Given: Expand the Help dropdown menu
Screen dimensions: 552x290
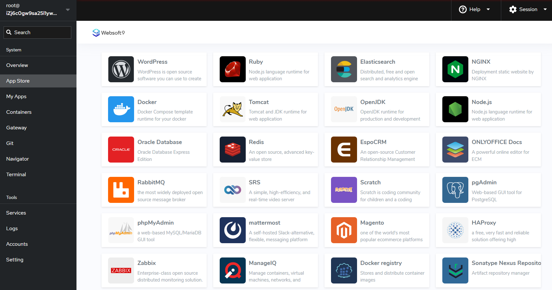Looking at the screenshot, I should pos(475,9).
